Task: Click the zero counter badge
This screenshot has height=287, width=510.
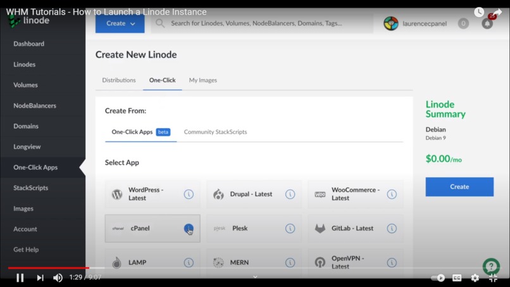Action: (x=463, y=23)
